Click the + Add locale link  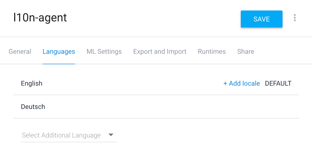[x=241, y=84]
